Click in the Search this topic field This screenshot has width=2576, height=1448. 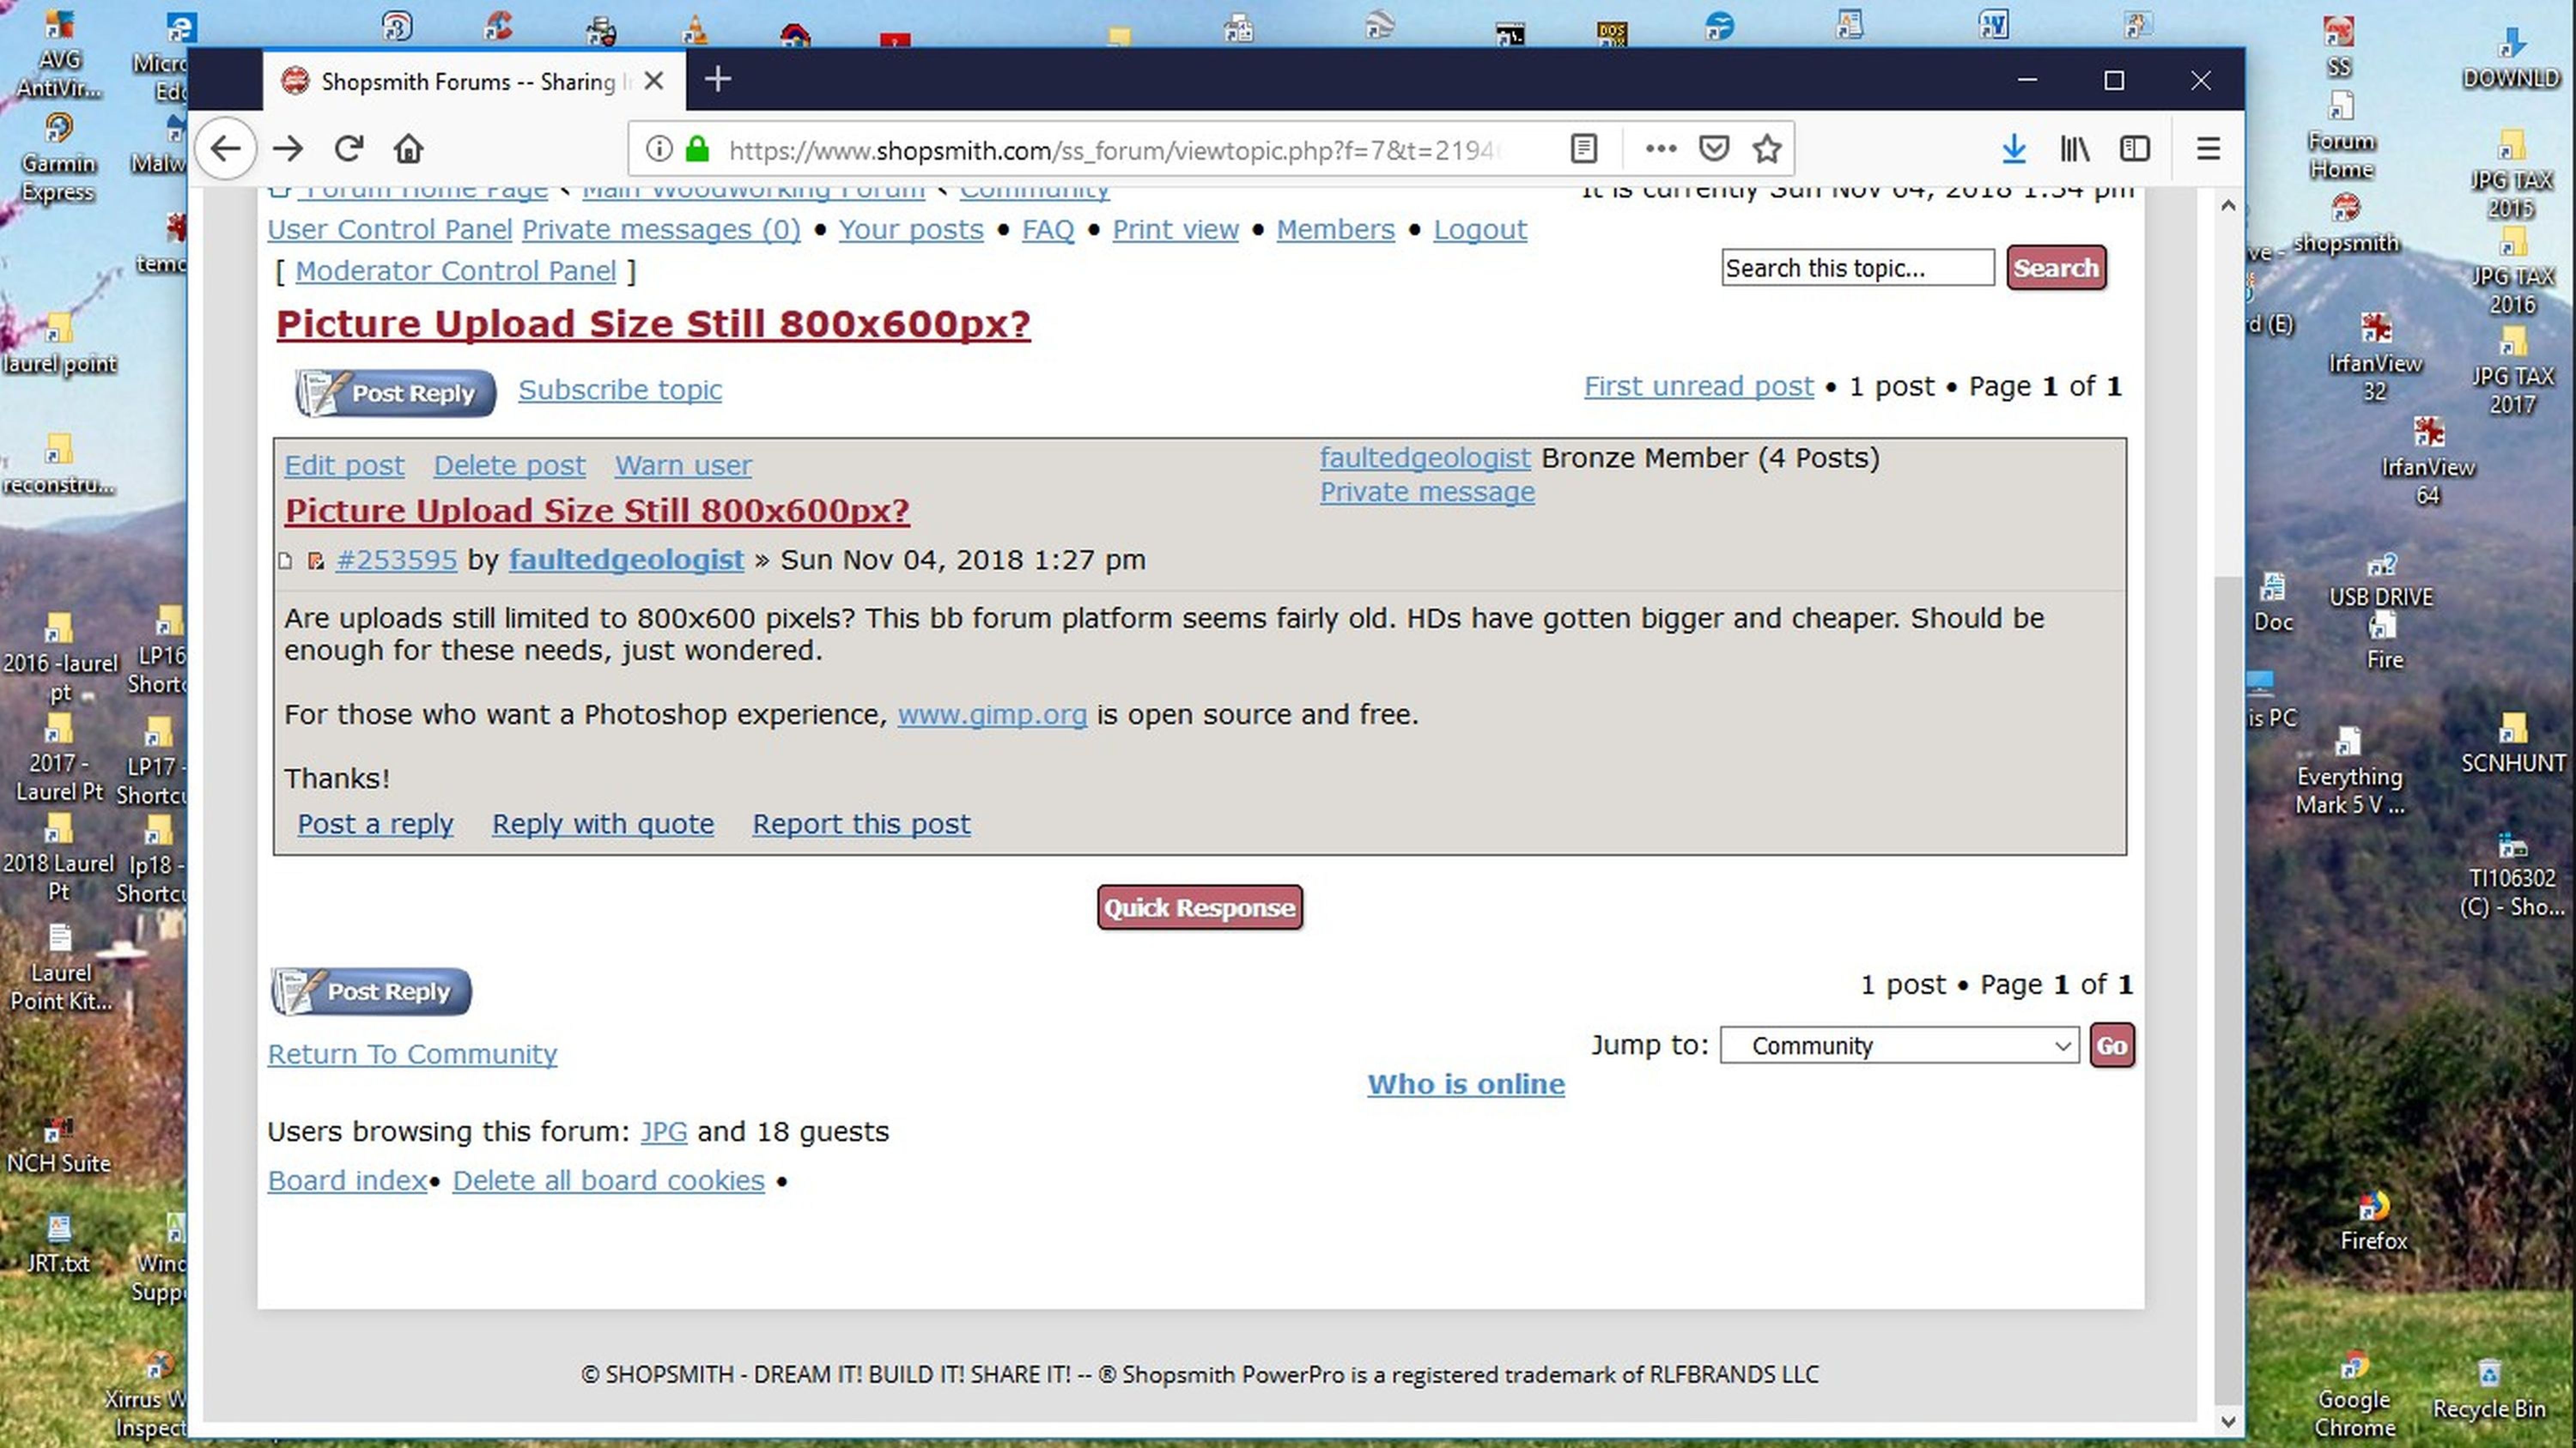1857,268
